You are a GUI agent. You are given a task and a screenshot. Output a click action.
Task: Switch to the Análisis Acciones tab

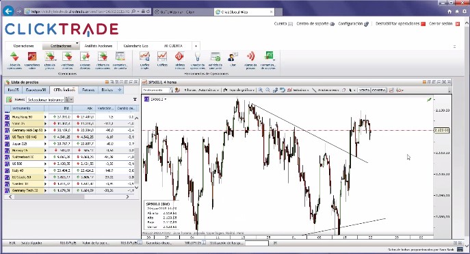click(x=99, y=46)
